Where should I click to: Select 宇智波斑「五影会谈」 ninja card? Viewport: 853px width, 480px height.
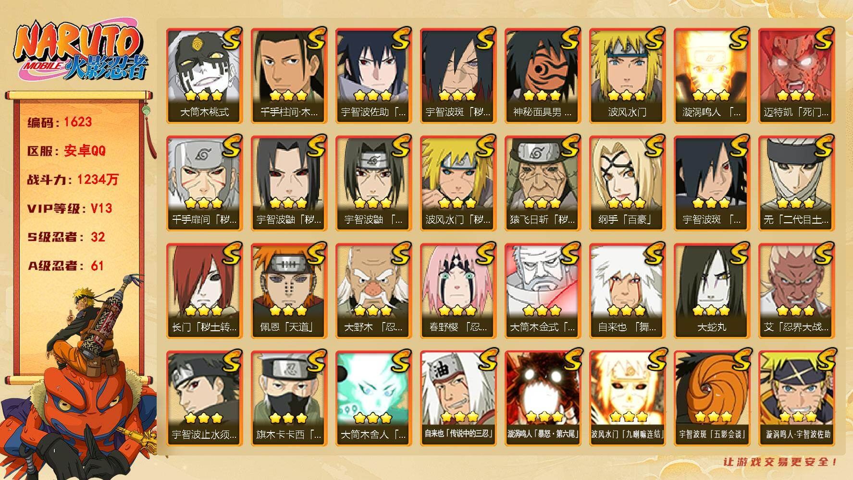pyautogui.click(x=712, y=398)
